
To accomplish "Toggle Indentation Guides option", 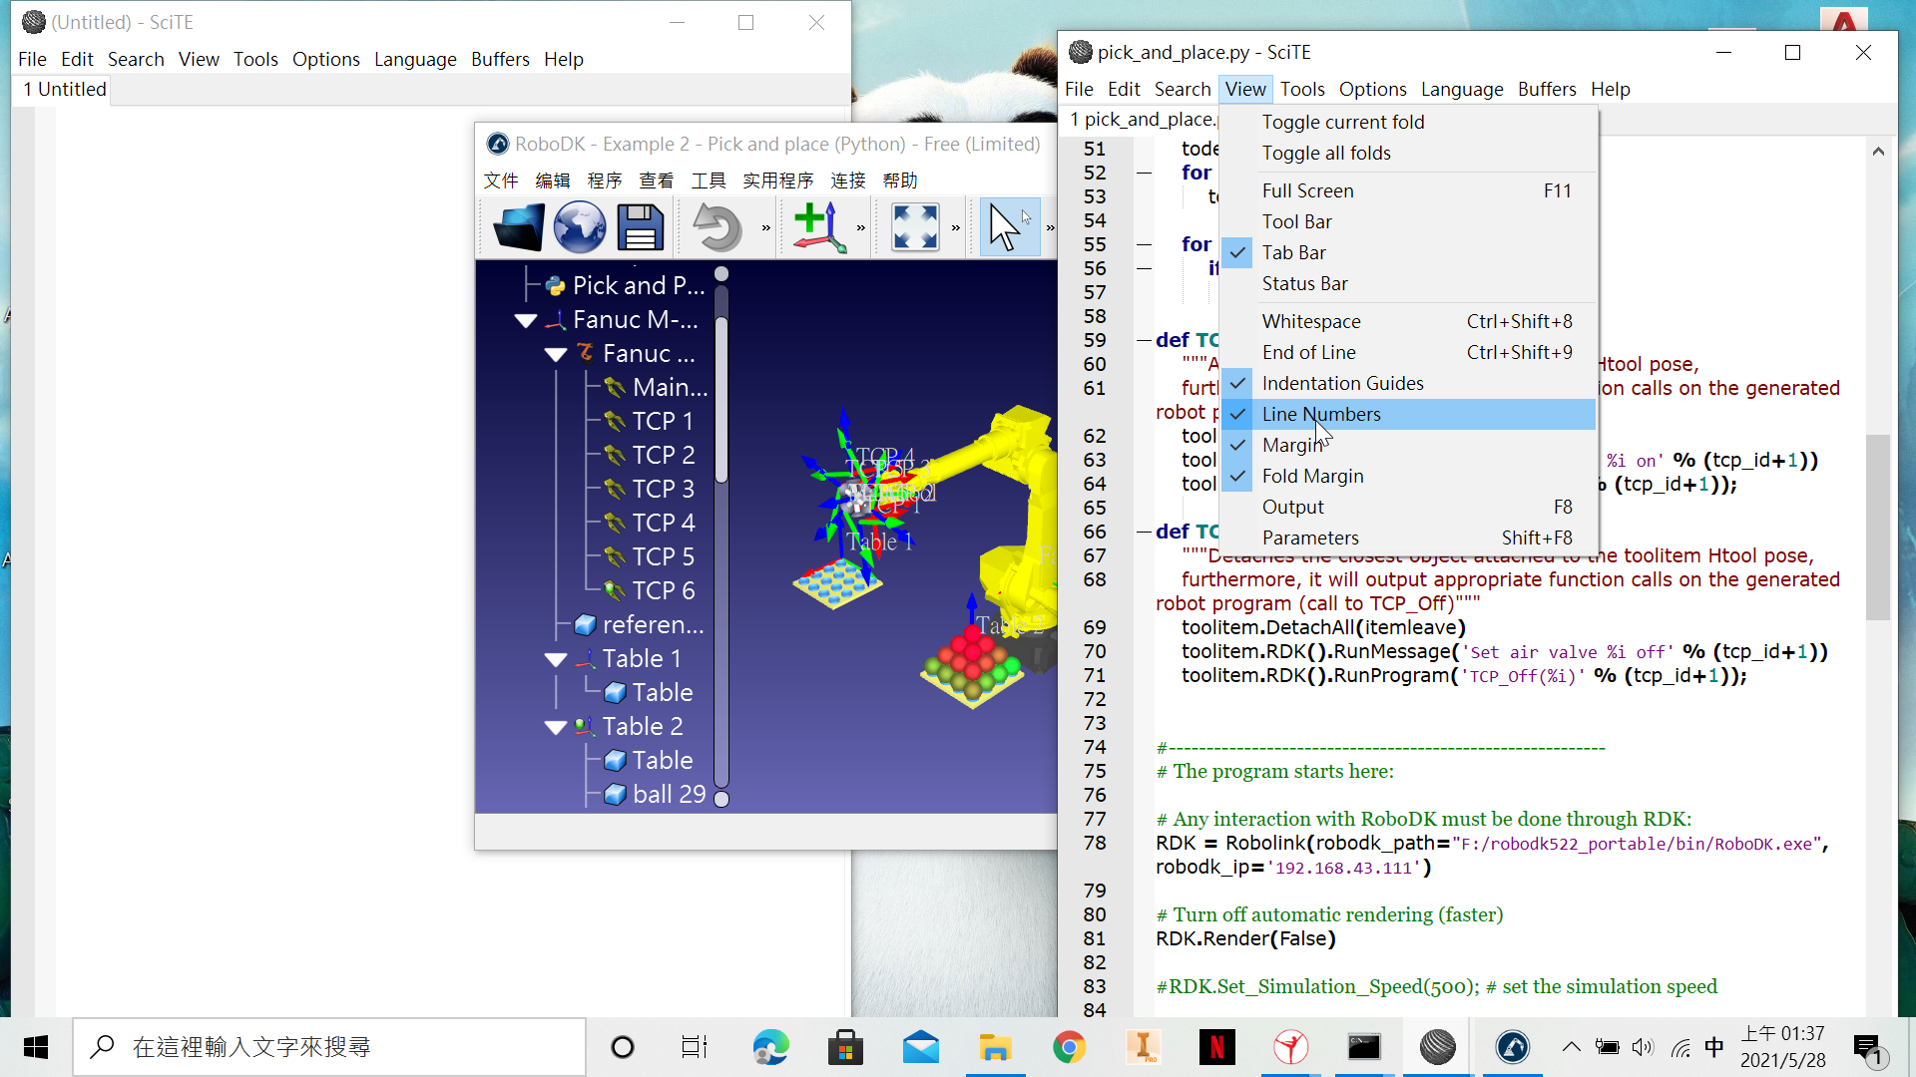I will tap(1408, 383).
